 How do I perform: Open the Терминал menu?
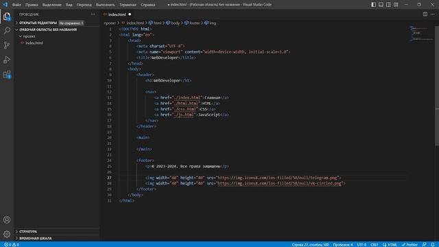click(128, 5)
